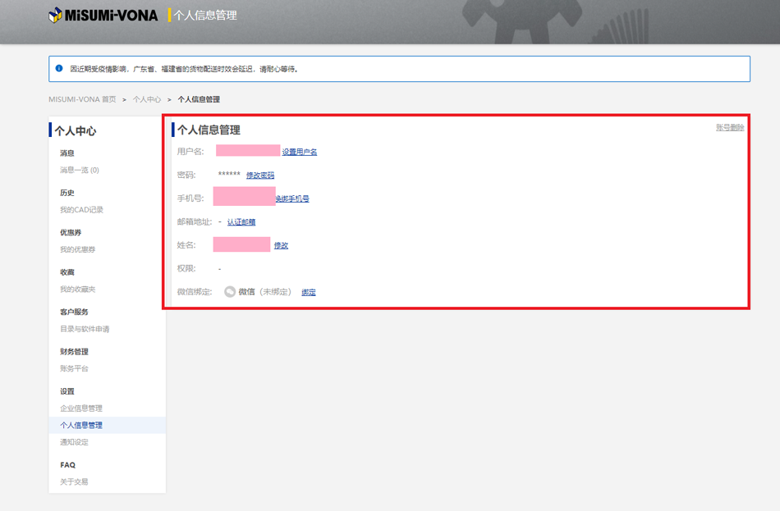Click 修改密码 to change the password
The image size is (780, 511).
[x=260, y=176]
